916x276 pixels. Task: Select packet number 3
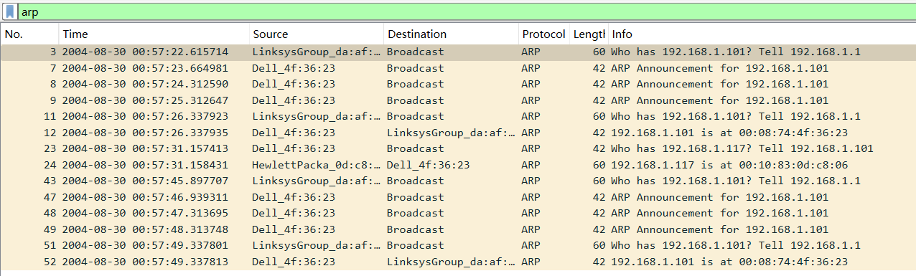(458, 52)
